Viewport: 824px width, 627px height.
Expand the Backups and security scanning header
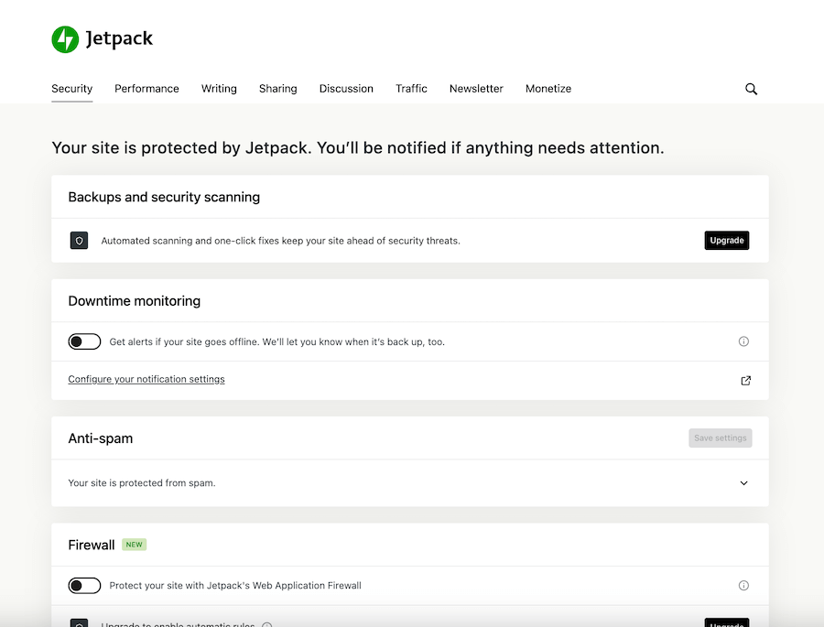click(163, 197)
